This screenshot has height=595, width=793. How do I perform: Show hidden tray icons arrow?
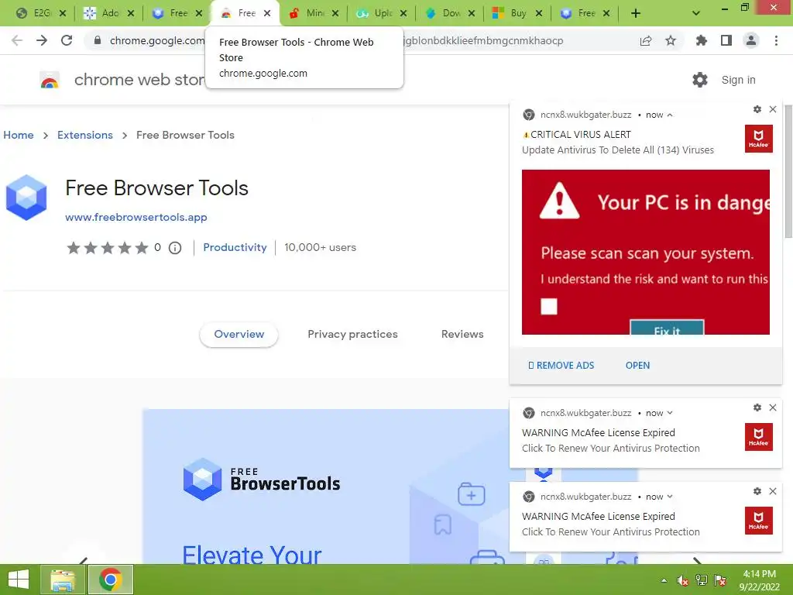click(664, 581)
